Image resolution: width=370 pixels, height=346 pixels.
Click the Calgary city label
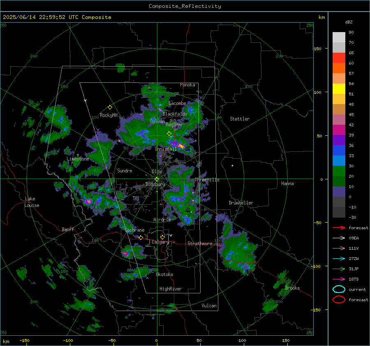160,242
